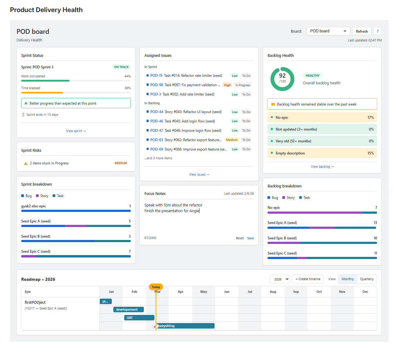
Task: Open issue POD-15
Action: [x=156, y=76]
